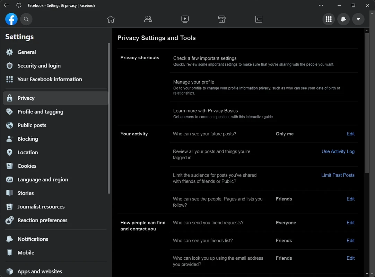Go to Home via house icon

(111, 19)
